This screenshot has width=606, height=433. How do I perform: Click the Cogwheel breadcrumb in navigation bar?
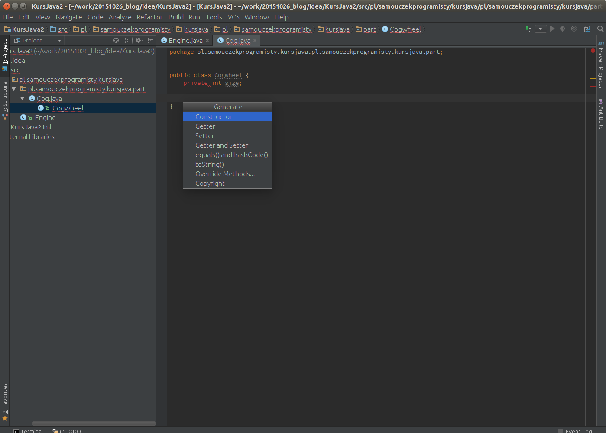(402, 29)
